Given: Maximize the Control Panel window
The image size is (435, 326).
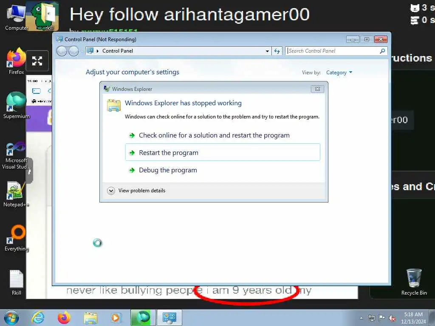Looking at the screenshot, I should [x=367, y=39].
